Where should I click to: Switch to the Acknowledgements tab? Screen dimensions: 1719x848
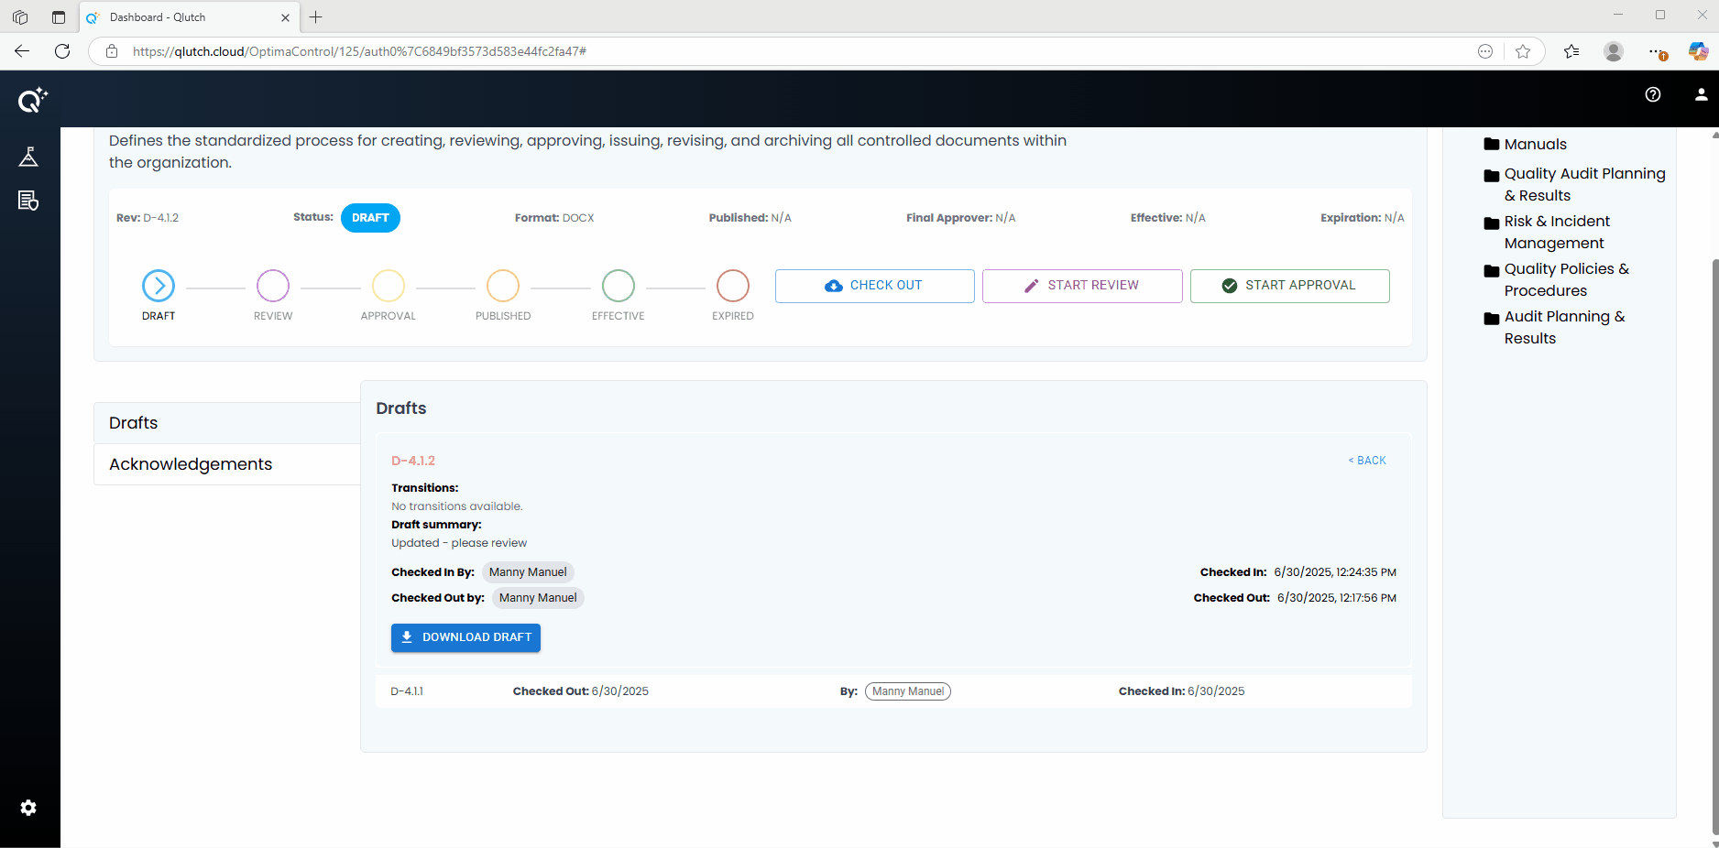pyautogui.click(x=191, y=464)
